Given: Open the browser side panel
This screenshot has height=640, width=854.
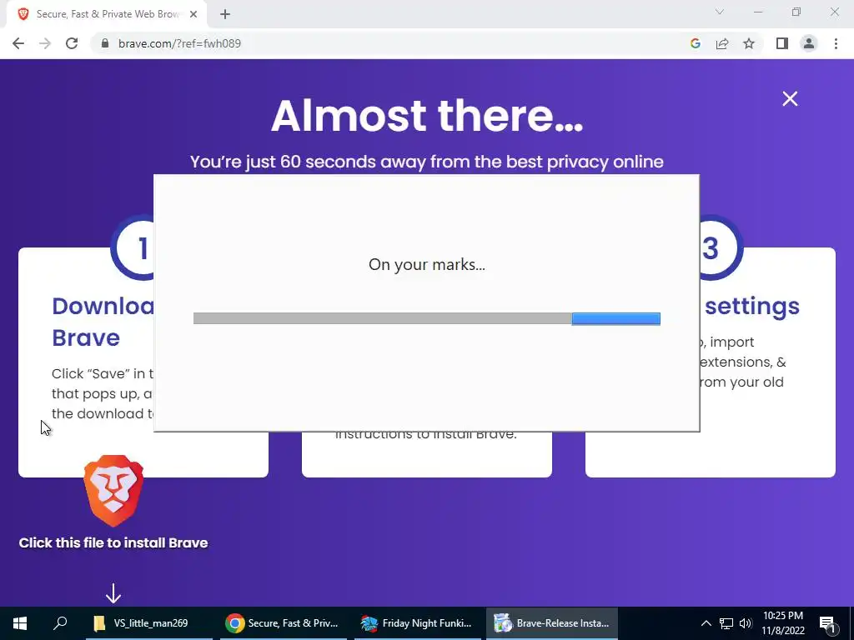Looking at the screenshot, I should (x=782, y=43).
